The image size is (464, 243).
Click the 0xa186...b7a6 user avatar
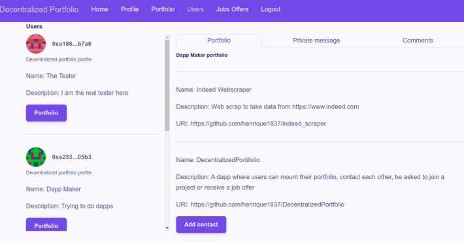pos(36,44)
